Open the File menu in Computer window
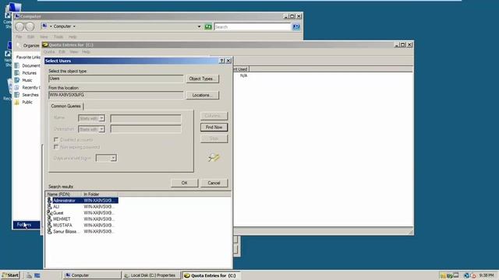This screenshot has width=499, height=280. pos(19,37)
